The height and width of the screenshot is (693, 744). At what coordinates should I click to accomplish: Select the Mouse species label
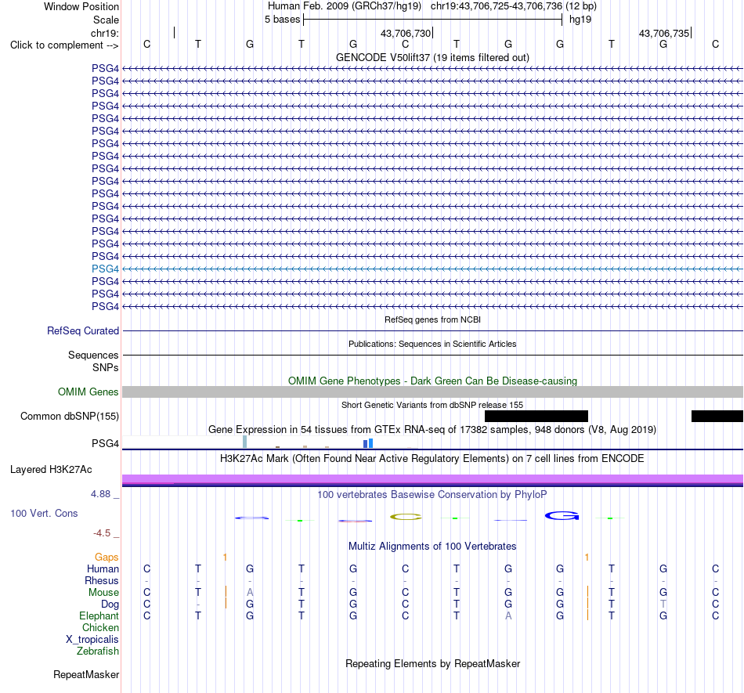point(103,593)
